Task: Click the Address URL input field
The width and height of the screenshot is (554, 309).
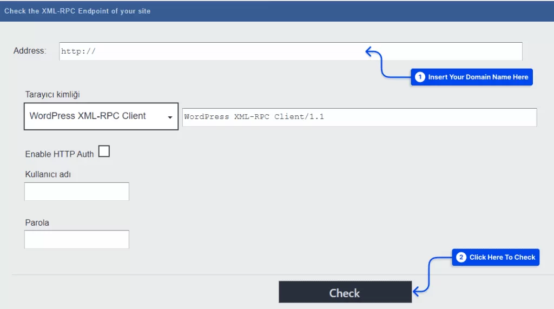Action: [216, 51]
